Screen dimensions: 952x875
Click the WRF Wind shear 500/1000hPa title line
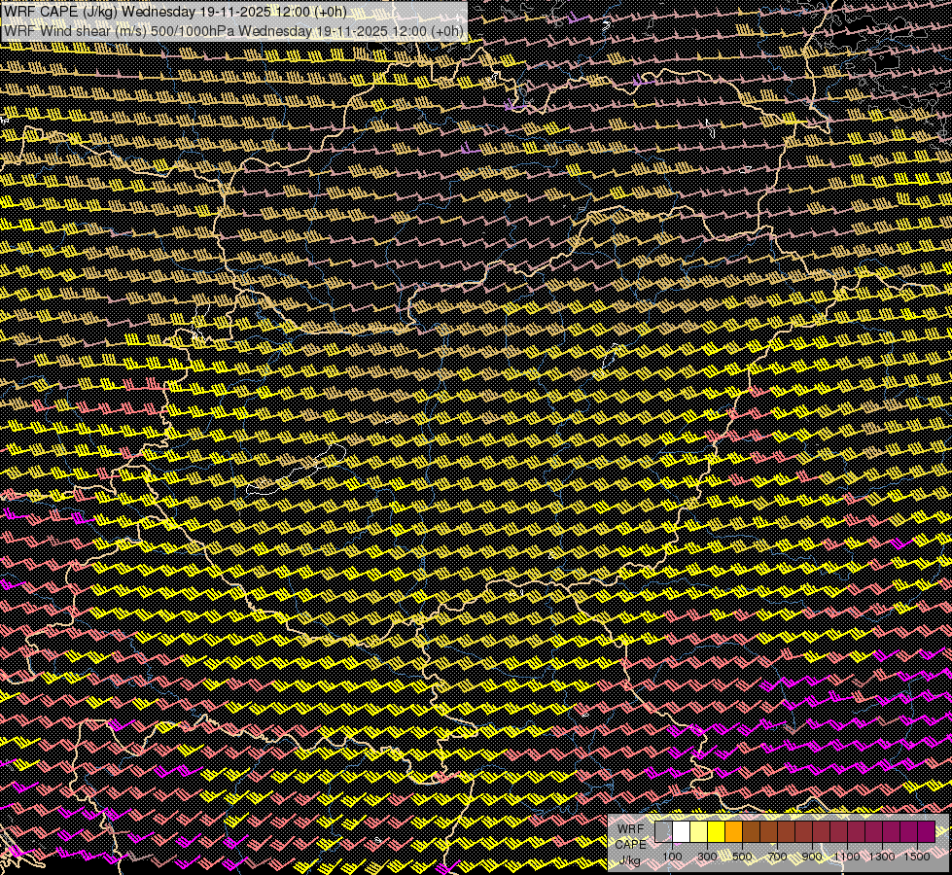click(233, 30)
